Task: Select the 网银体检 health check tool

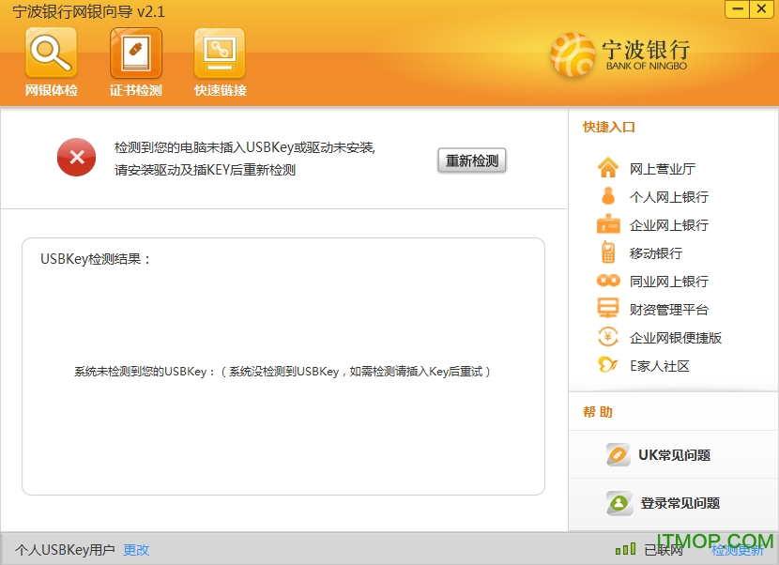Action: [x=51, y=61]
